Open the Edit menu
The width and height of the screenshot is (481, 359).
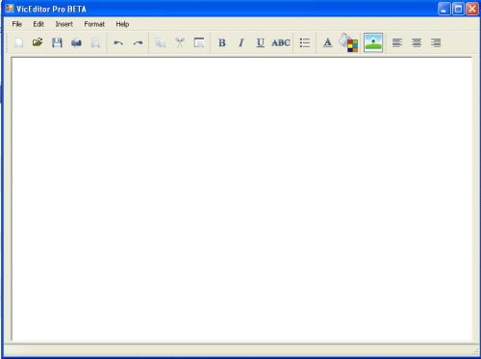pyautogui.click(x=38, y=24)
